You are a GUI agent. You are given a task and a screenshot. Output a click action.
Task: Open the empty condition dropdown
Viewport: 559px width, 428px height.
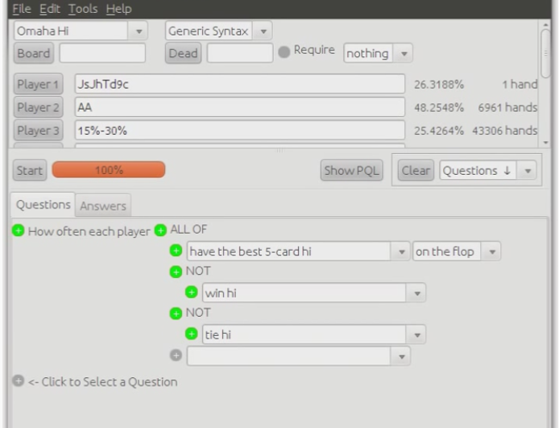(299, 356)
